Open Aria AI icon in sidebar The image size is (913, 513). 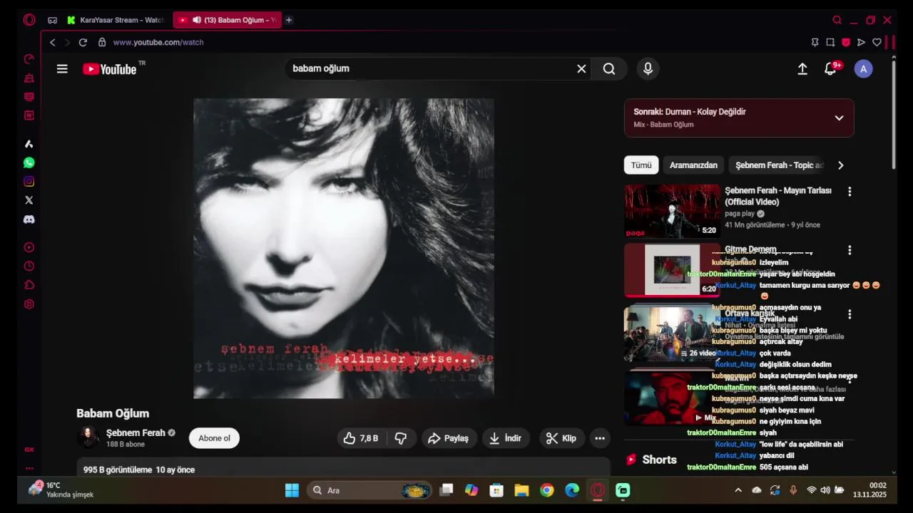point(29,144)
